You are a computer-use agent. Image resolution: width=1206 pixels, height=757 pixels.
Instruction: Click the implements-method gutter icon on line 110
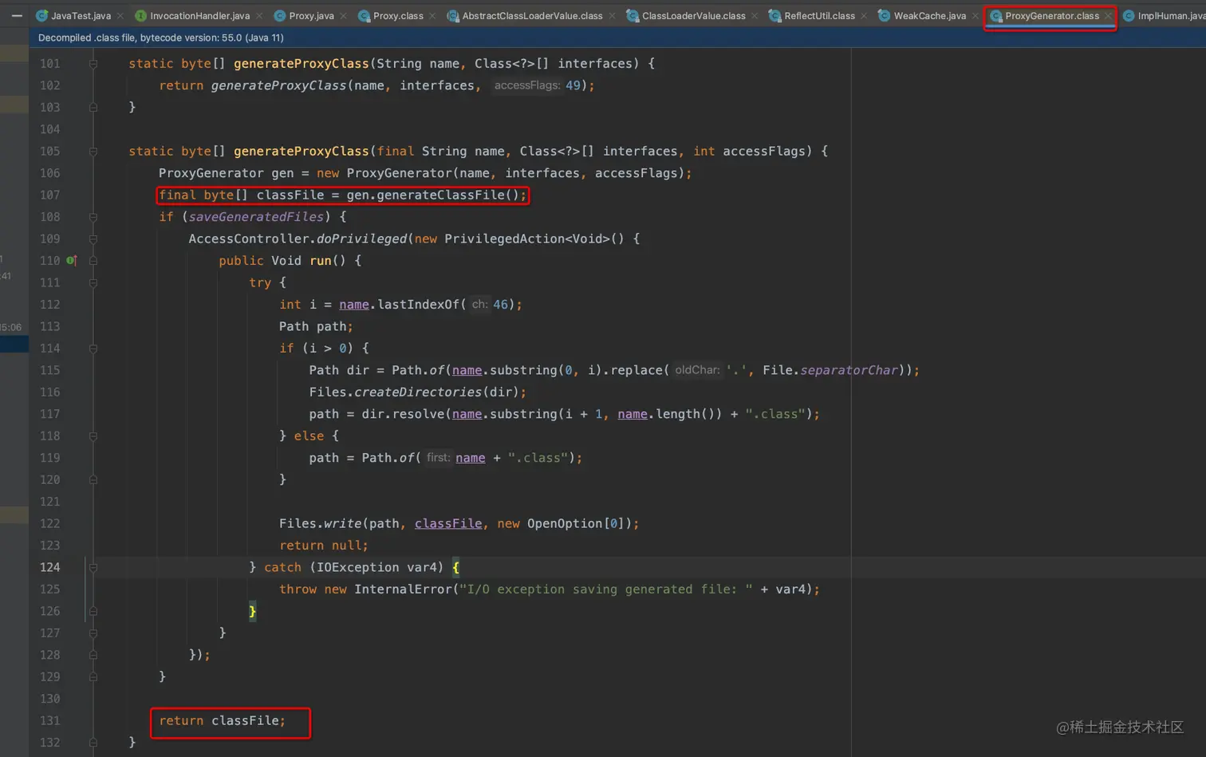[x=71, y=260]
